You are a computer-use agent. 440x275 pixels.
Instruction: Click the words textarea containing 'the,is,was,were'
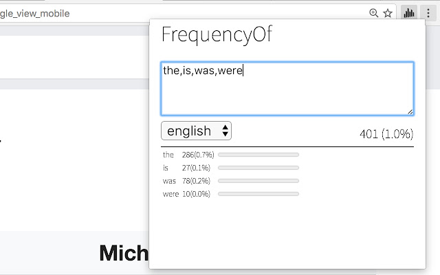[287, 89]
